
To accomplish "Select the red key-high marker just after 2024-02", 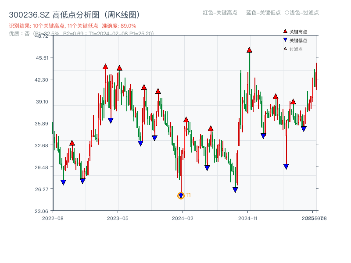I will [186, 120].
